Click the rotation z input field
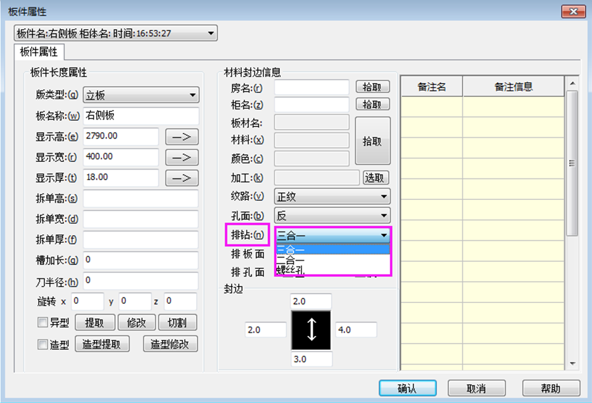This screenshot has height=403, width=592. [180, 301]
